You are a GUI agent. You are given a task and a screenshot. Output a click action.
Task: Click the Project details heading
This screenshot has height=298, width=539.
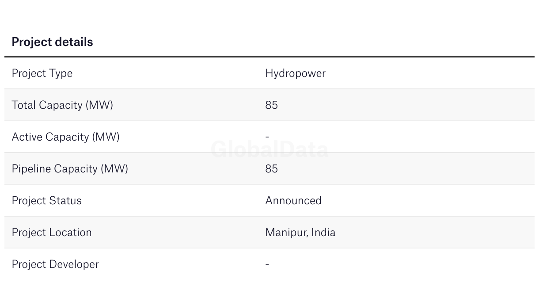coord(52,42)
